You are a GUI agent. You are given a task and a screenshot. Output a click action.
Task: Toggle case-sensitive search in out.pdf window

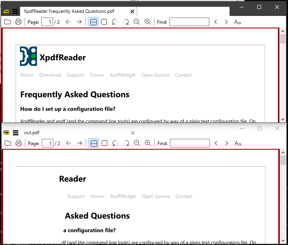click(x=238, y=143)
